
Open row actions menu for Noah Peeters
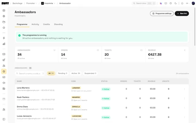point(184,98)
